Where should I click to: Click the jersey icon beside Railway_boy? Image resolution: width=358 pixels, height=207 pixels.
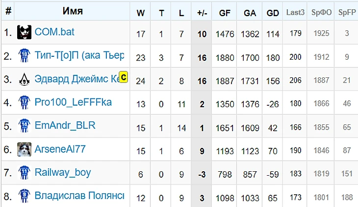(24, 172)
